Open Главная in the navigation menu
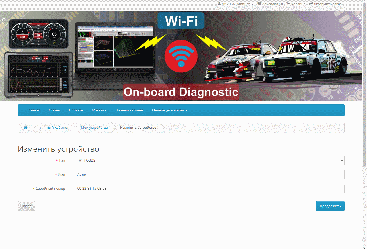Viewport: 367px width, 249px height. pyautogui.click(x=33, y=110)
